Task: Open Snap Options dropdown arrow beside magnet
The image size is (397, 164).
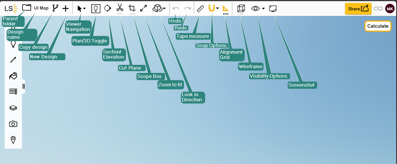Action: (x=217, y=8)
